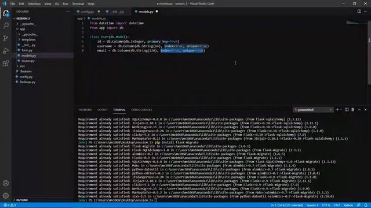Open the Accounts menu icon
The width and height of the screenshot is (371, 208).
coord(6,183)
